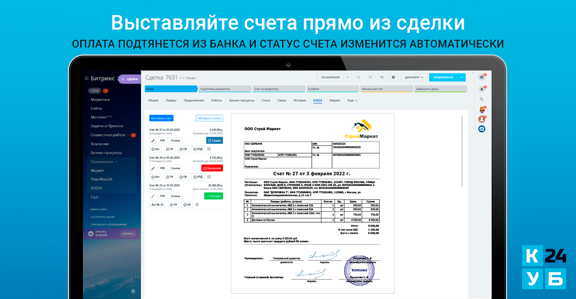Image resolution: width=576 pixels, height=299 pixels.
Task: Click the phone call icon
Action: point(359,77)
